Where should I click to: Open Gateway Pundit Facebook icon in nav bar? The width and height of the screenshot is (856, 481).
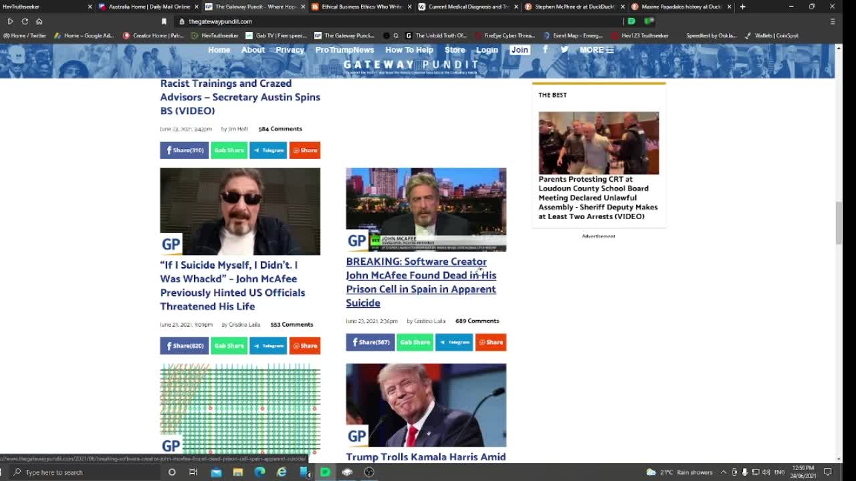click(545, 49)
